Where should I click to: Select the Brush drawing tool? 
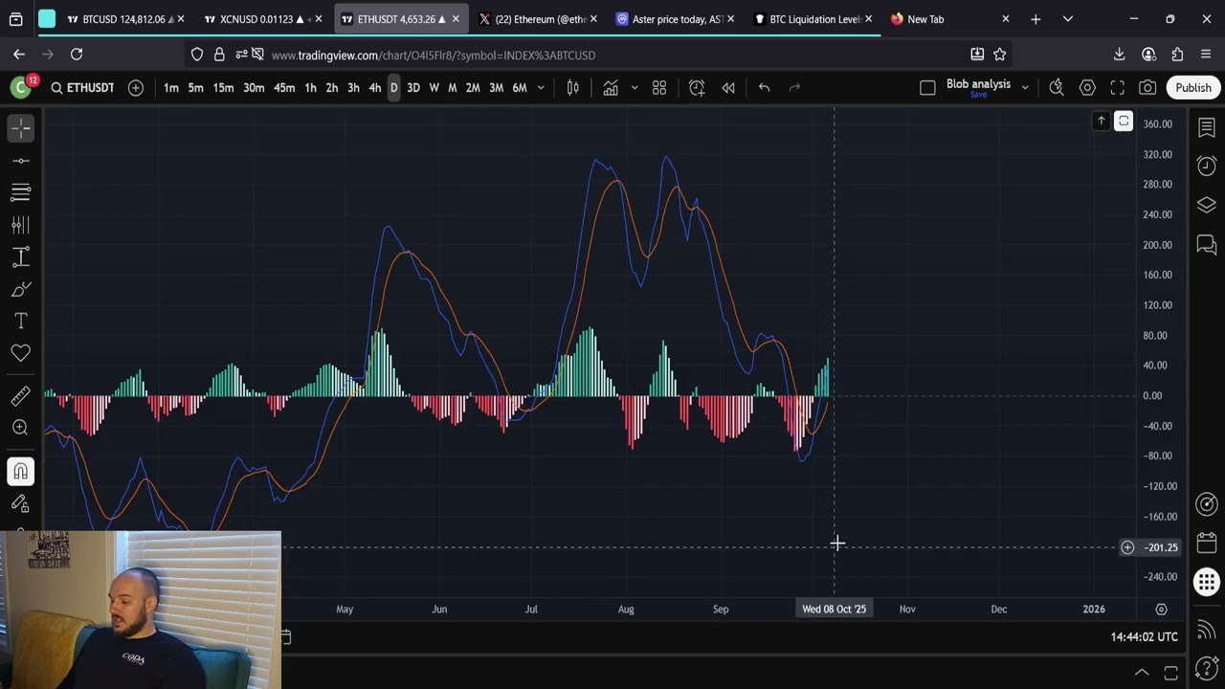[x=20, y=289]
